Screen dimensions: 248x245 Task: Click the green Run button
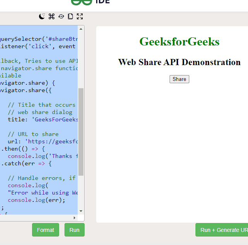[x=75, y=230]
